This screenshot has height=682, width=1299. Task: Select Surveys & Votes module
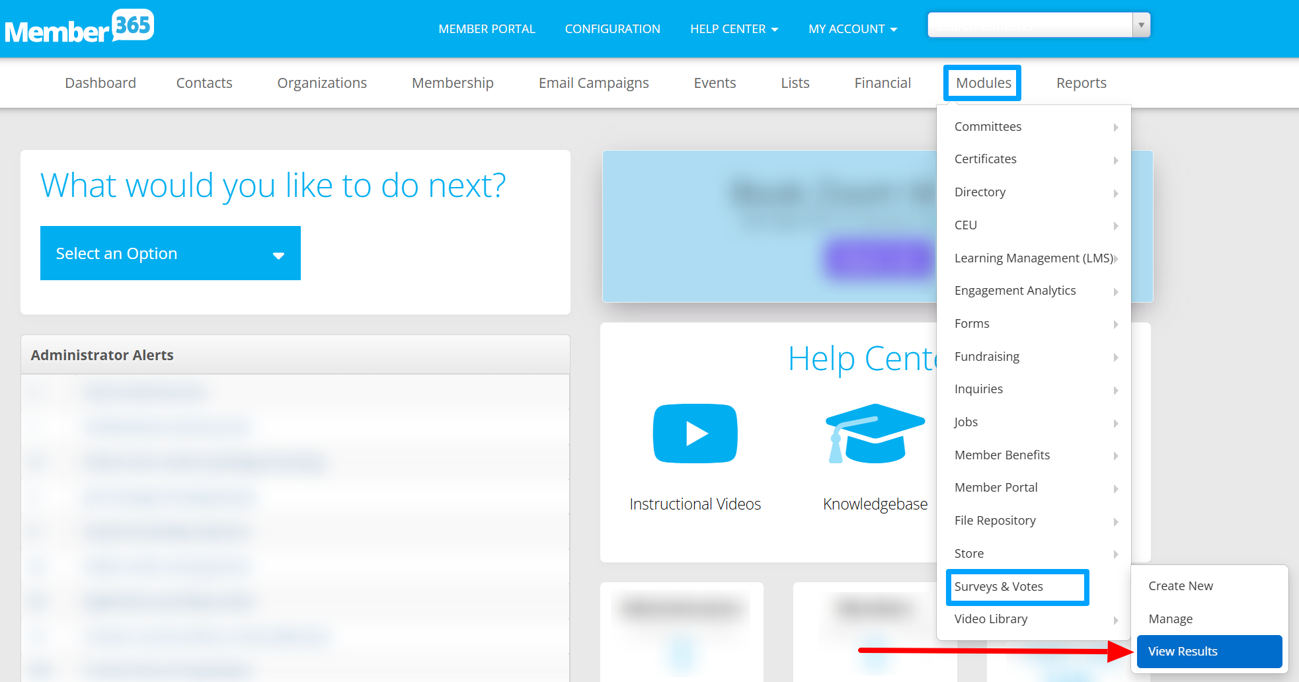coord(1017,587)
